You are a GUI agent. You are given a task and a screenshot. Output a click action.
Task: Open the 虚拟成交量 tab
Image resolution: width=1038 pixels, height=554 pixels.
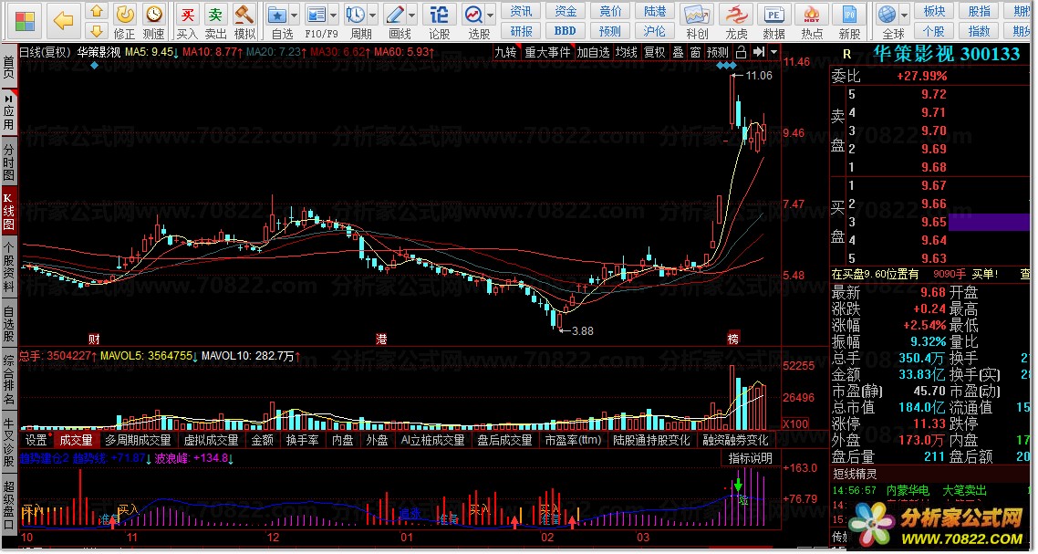point(212,440)
